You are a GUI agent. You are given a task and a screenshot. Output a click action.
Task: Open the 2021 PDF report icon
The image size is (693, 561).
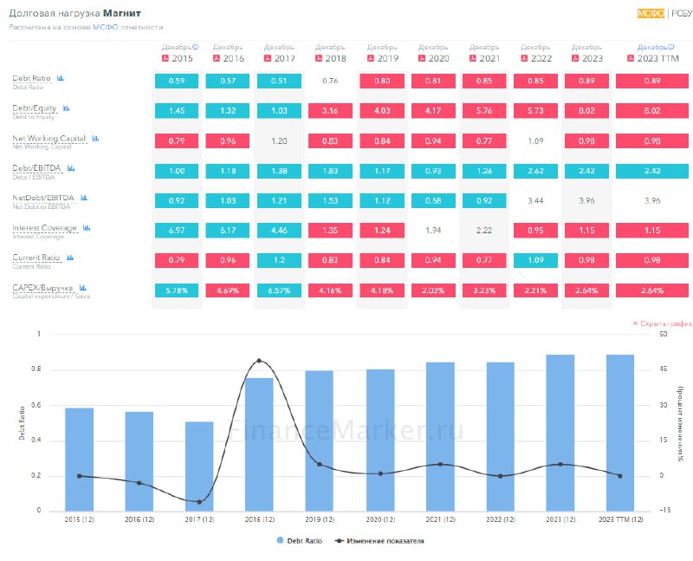(472, 58)
